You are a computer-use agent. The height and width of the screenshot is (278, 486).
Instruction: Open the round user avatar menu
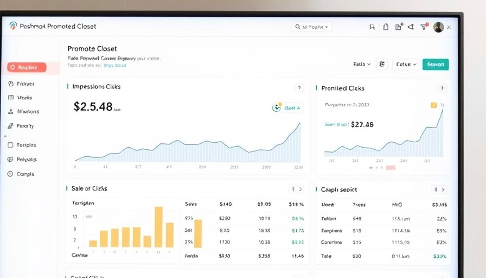click(x=438, y=27)
